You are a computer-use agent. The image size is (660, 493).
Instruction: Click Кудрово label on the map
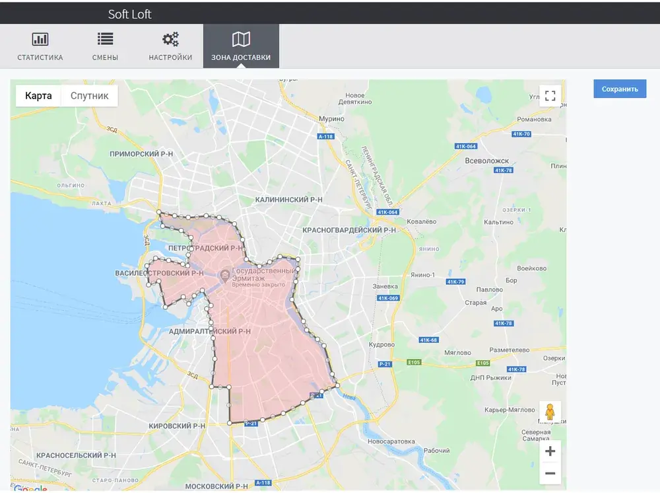tap(381, 345)
